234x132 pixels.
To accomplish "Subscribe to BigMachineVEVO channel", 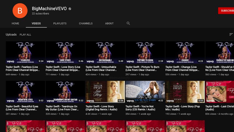I will (x=226, y=11).
